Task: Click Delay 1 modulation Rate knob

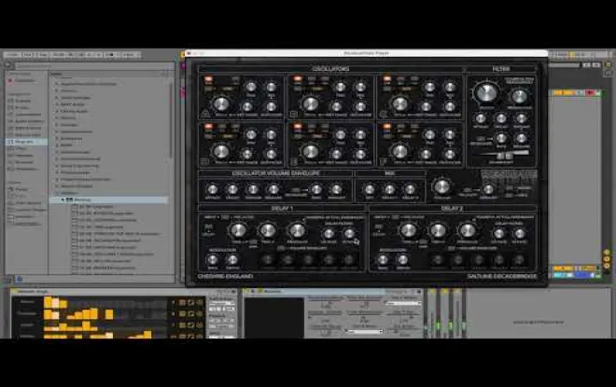Action: 212,259
